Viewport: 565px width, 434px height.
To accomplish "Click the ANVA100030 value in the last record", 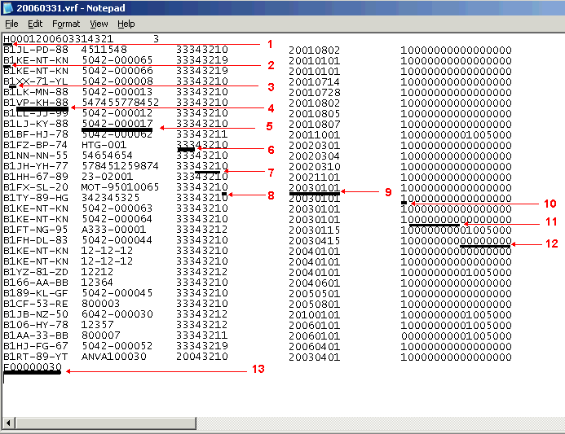I will [x=114, y=357].
